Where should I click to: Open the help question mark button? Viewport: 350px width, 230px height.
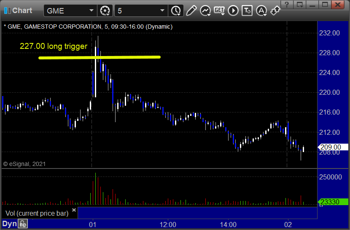(287, 5)
